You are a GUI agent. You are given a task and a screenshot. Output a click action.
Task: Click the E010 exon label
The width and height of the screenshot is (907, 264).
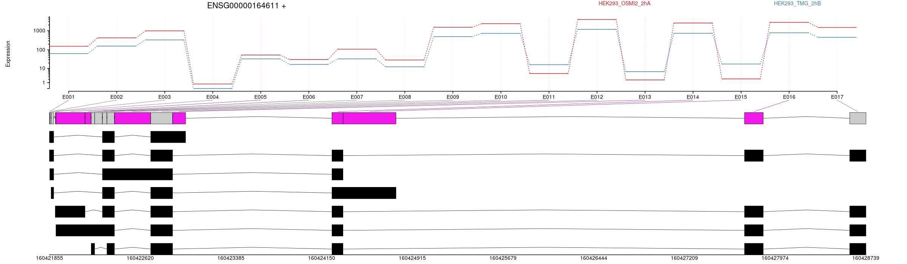tap(501, 97)
